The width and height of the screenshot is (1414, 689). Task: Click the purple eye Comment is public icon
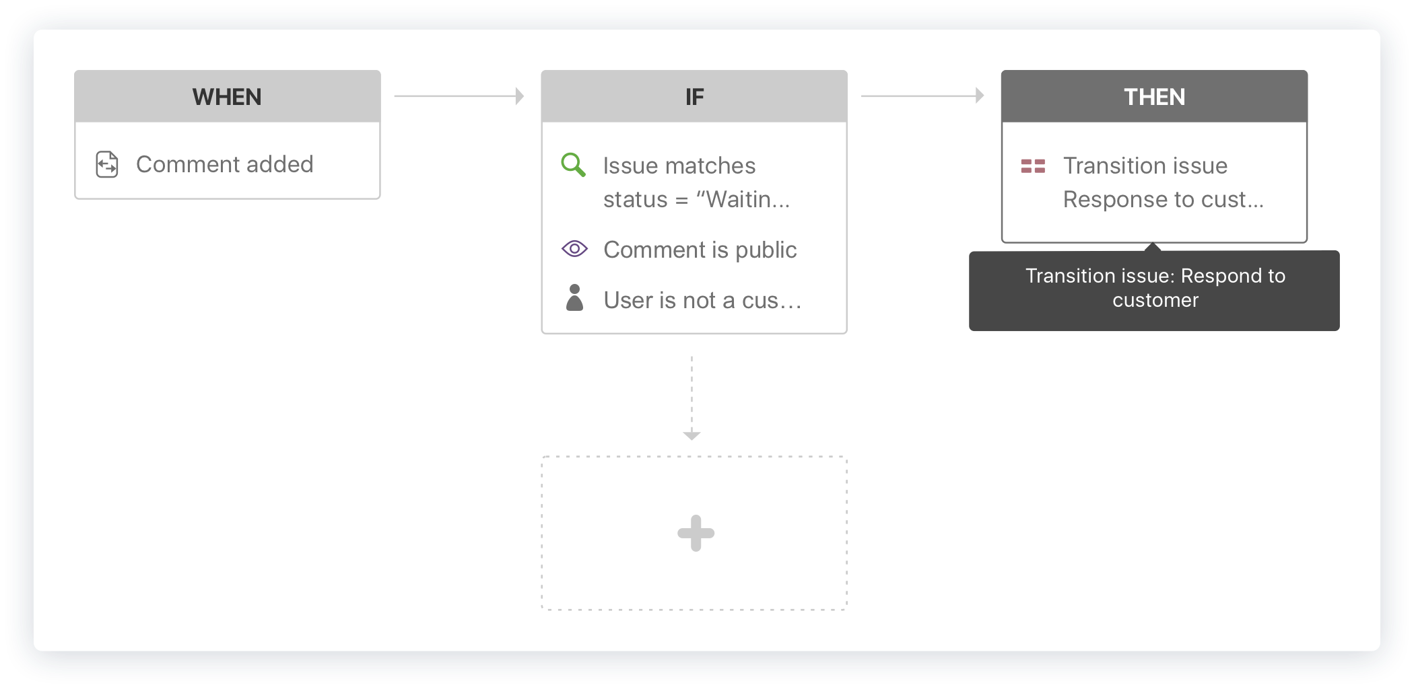(x=574, y=249)
